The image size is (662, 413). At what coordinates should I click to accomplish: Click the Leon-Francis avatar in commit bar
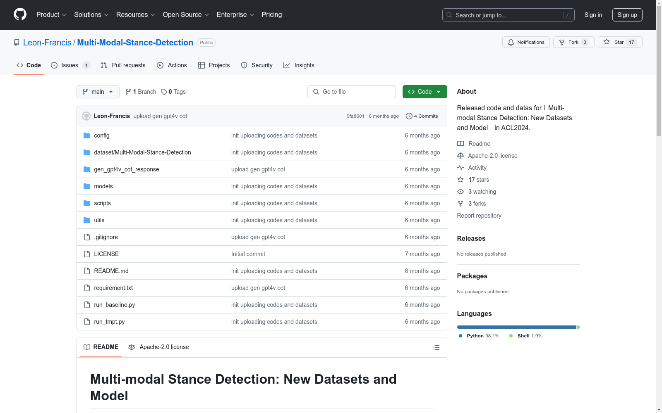point(86,116)
